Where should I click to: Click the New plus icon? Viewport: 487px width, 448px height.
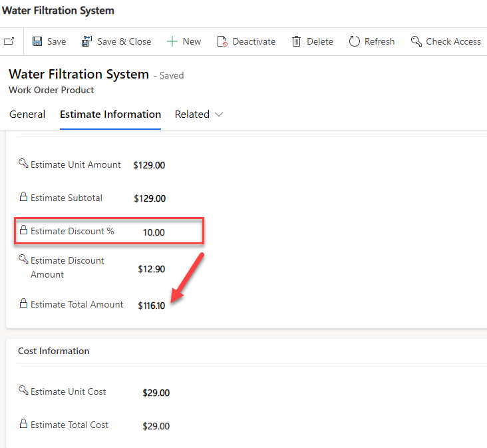coord(172,41)
